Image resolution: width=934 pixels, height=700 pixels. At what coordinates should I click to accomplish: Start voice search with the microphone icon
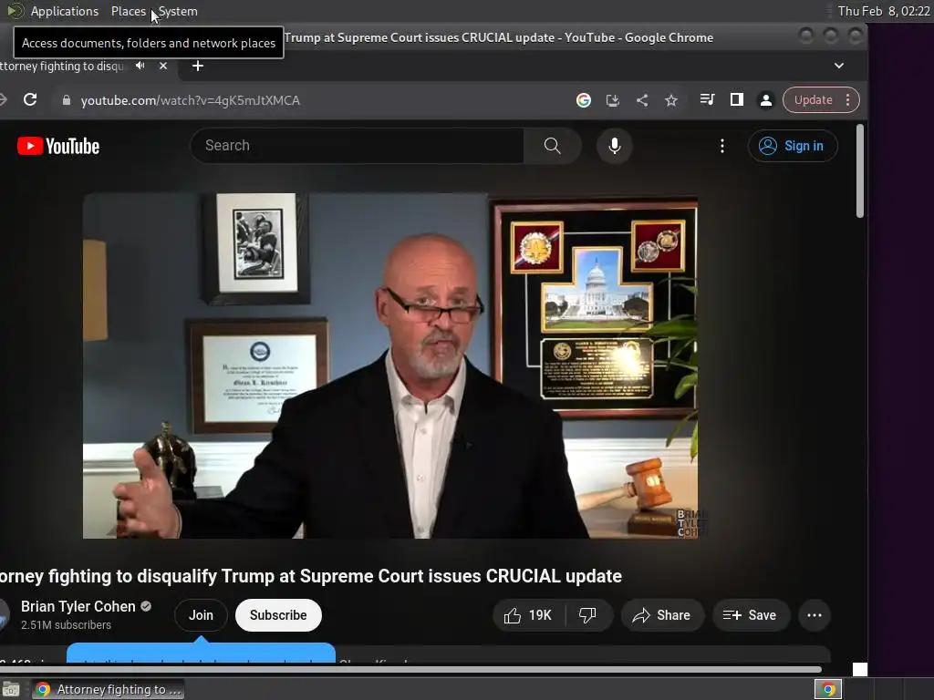[x=614, y=145]
